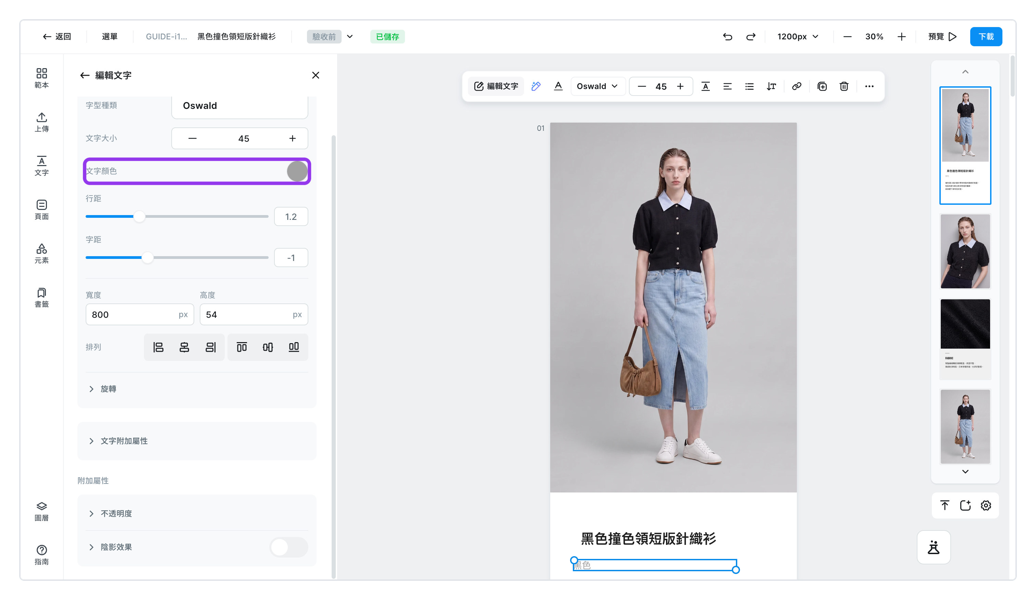
Task: Click the link icon in text toolbar
Action: (x=796, y=86)
